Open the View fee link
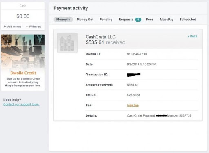Viewport: 209px width, 153px height. tap(133, 105)
